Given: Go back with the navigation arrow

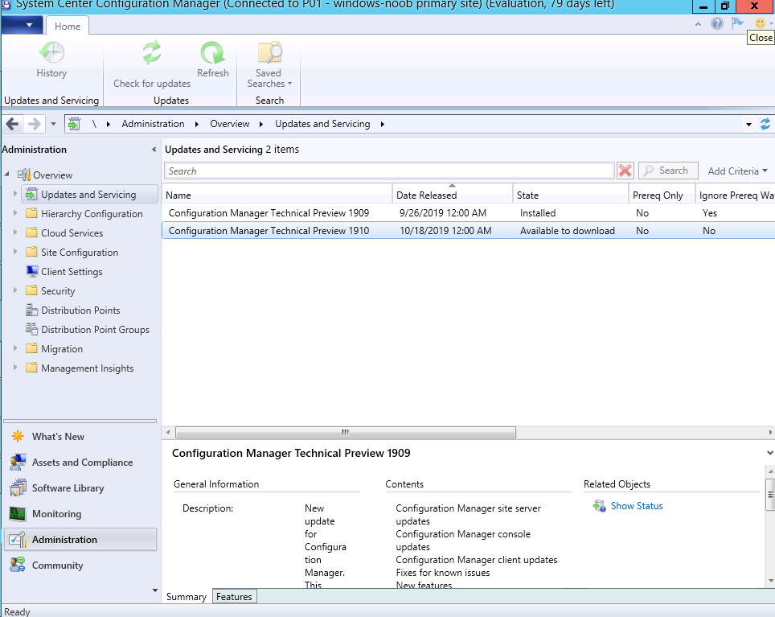Looking at the screenshot, I should click(x=12, y=124).
